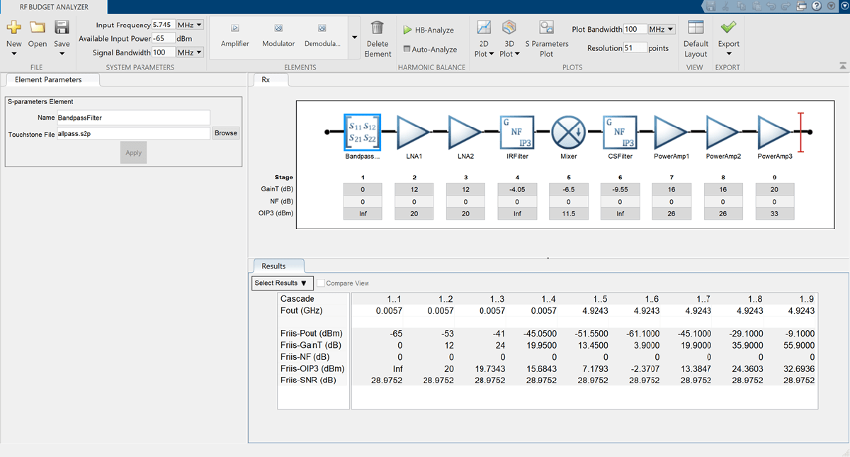The image size is (850, 457).
Task: Select the Element Parameters tab
Action: [x=49, y=80]
